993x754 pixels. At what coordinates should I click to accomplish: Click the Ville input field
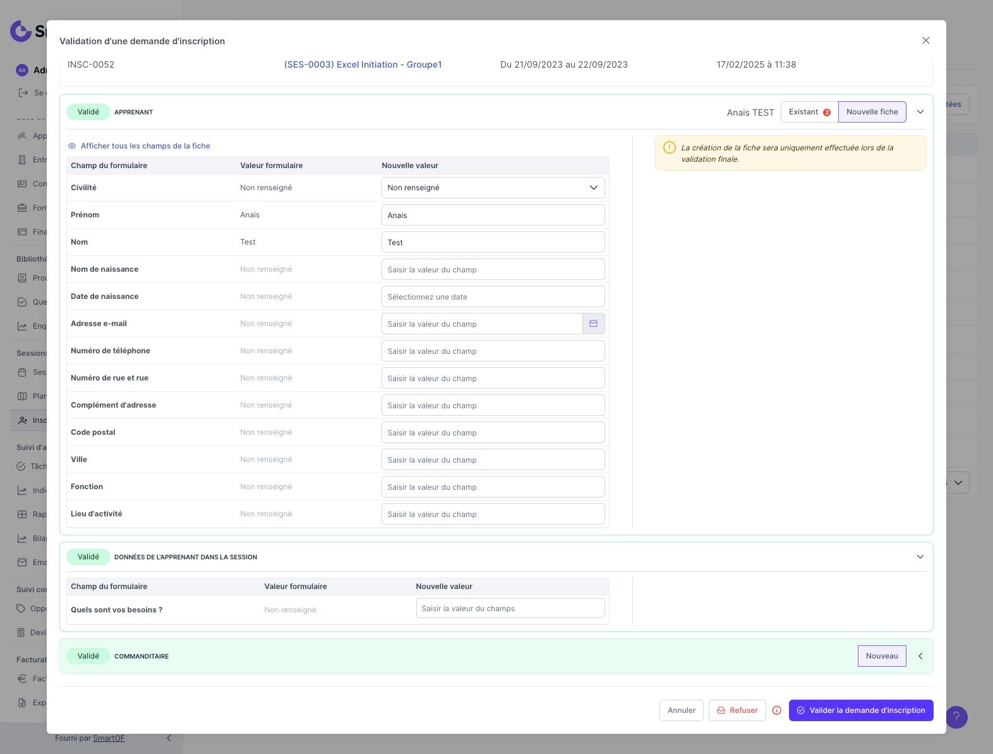point(493,459)
